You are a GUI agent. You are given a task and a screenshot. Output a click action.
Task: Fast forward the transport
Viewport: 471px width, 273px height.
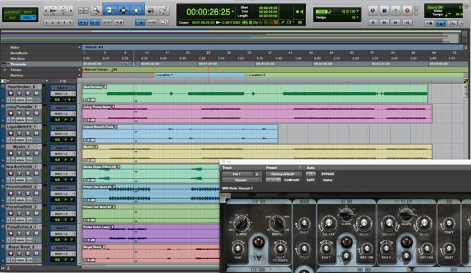[x=396, y=22]
